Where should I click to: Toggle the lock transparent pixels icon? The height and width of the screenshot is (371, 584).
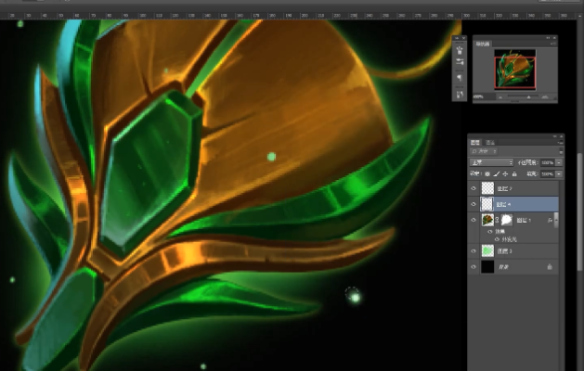pyautogui.click(x=487, y=173)
